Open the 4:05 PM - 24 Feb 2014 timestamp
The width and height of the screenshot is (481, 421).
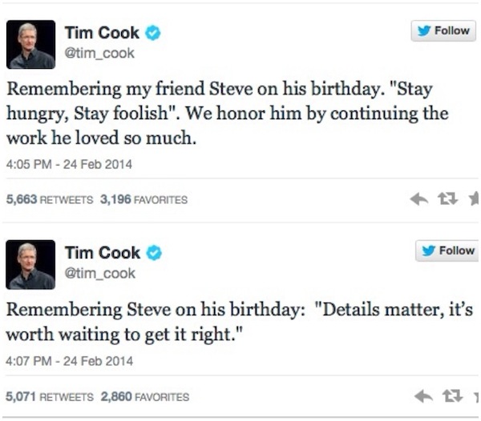[x=69, y=165]
